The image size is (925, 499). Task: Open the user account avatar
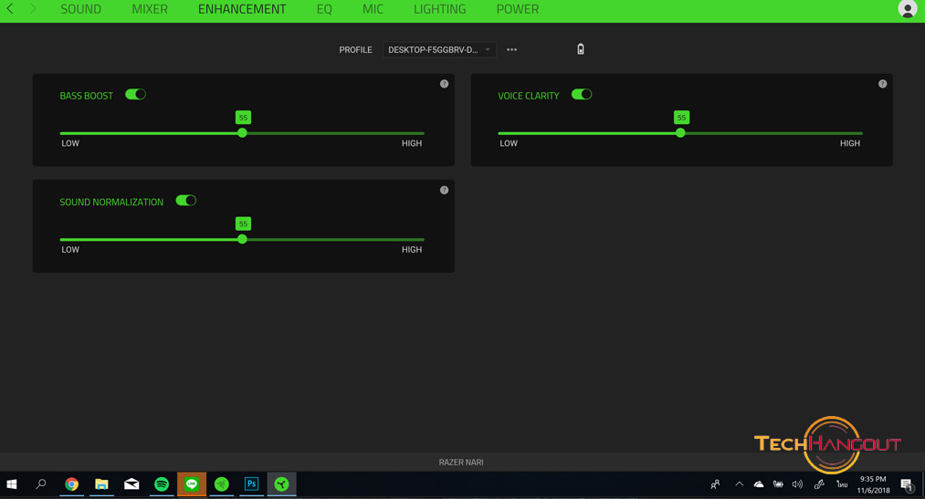[908, 9]
